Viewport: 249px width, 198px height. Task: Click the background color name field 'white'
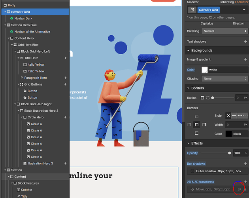[228, 70]
